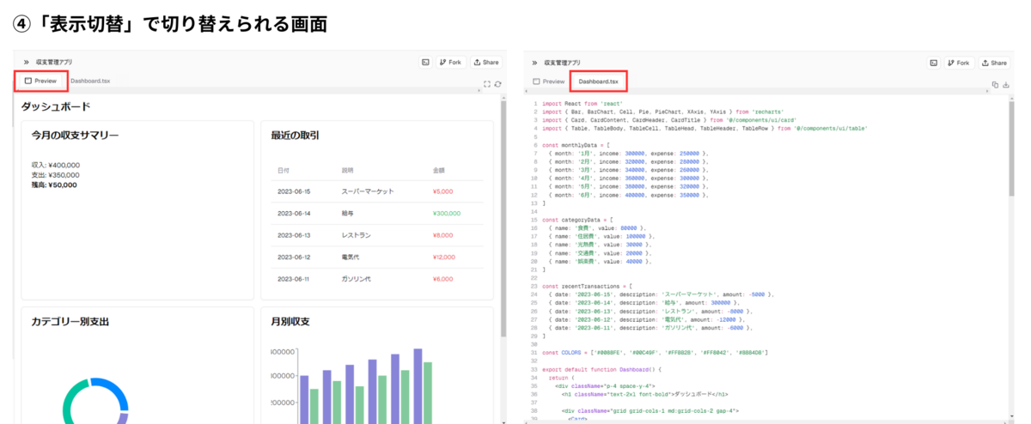The image size is (1031, 424).
Task: Click 収支管理アプリ title in right panel
Action: tap(562, 63)
